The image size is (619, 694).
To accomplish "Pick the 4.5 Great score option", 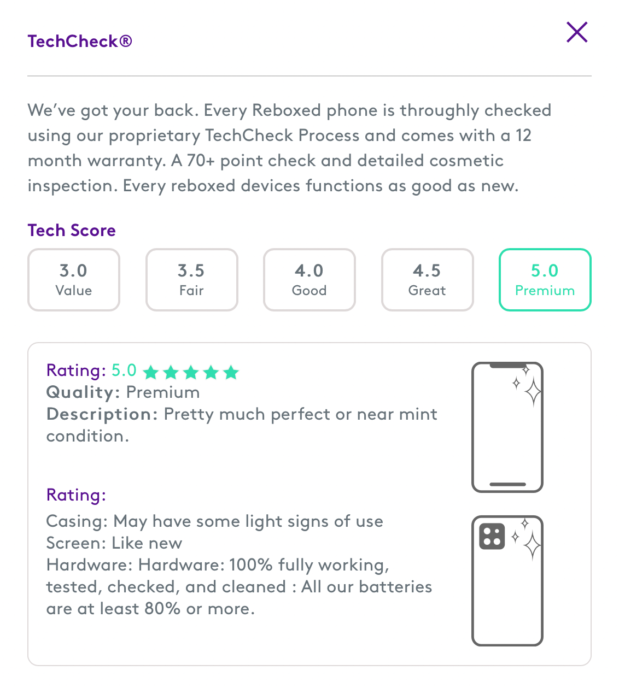I will click(427, 280).
